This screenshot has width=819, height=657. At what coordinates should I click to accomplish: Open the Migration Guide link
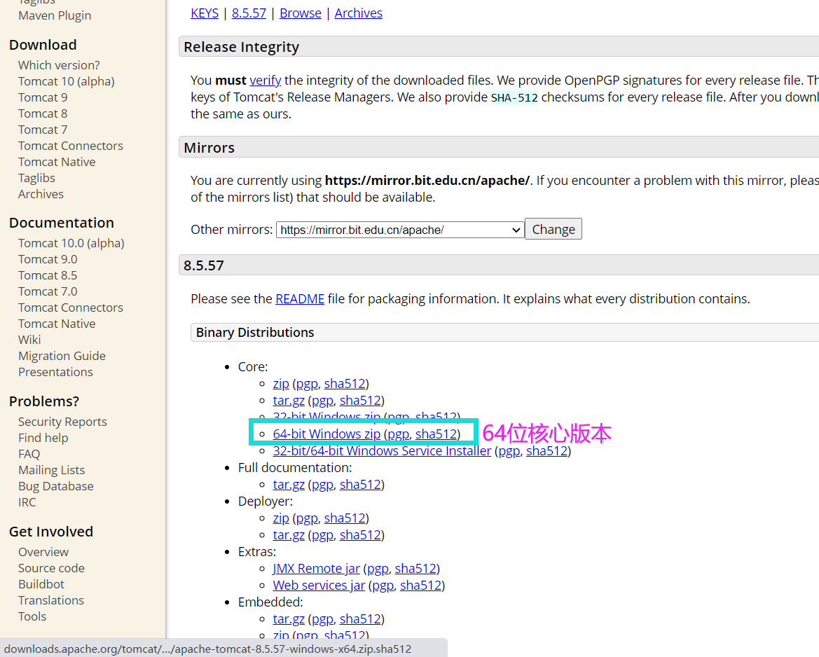point(62,357)
